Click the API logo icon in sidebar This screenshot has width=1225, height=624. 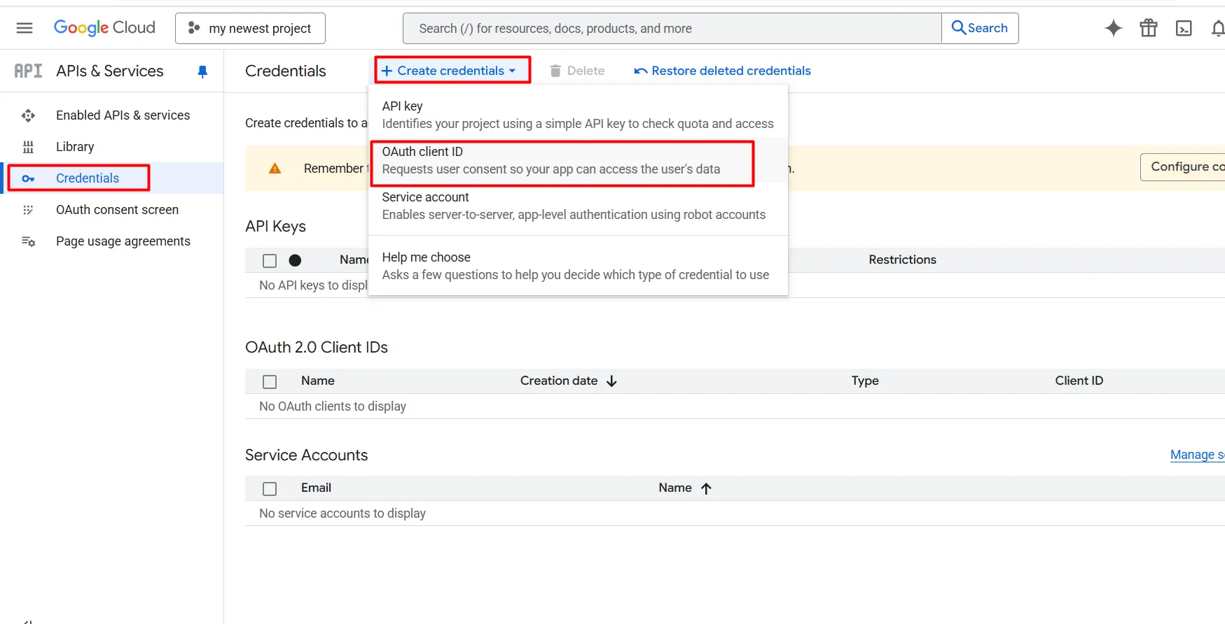tap(29, 71)
